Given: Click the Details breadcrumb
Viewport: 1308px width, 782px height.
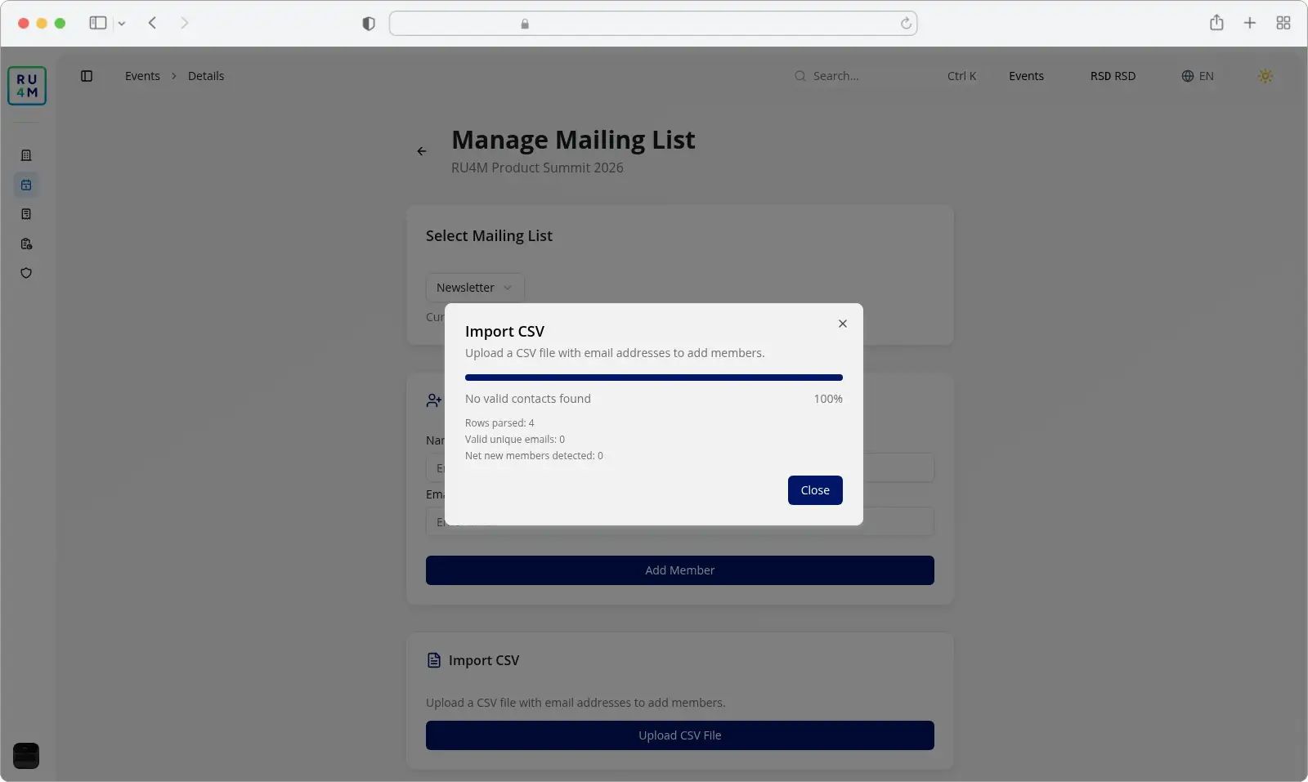Looking at the screenshot, I should 206,76.
